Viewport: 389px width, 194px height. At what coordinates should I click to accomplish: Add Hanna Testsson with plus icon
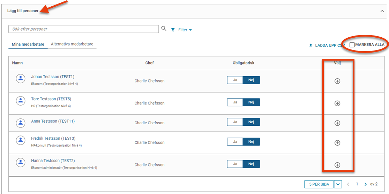[x=337, y=165]
